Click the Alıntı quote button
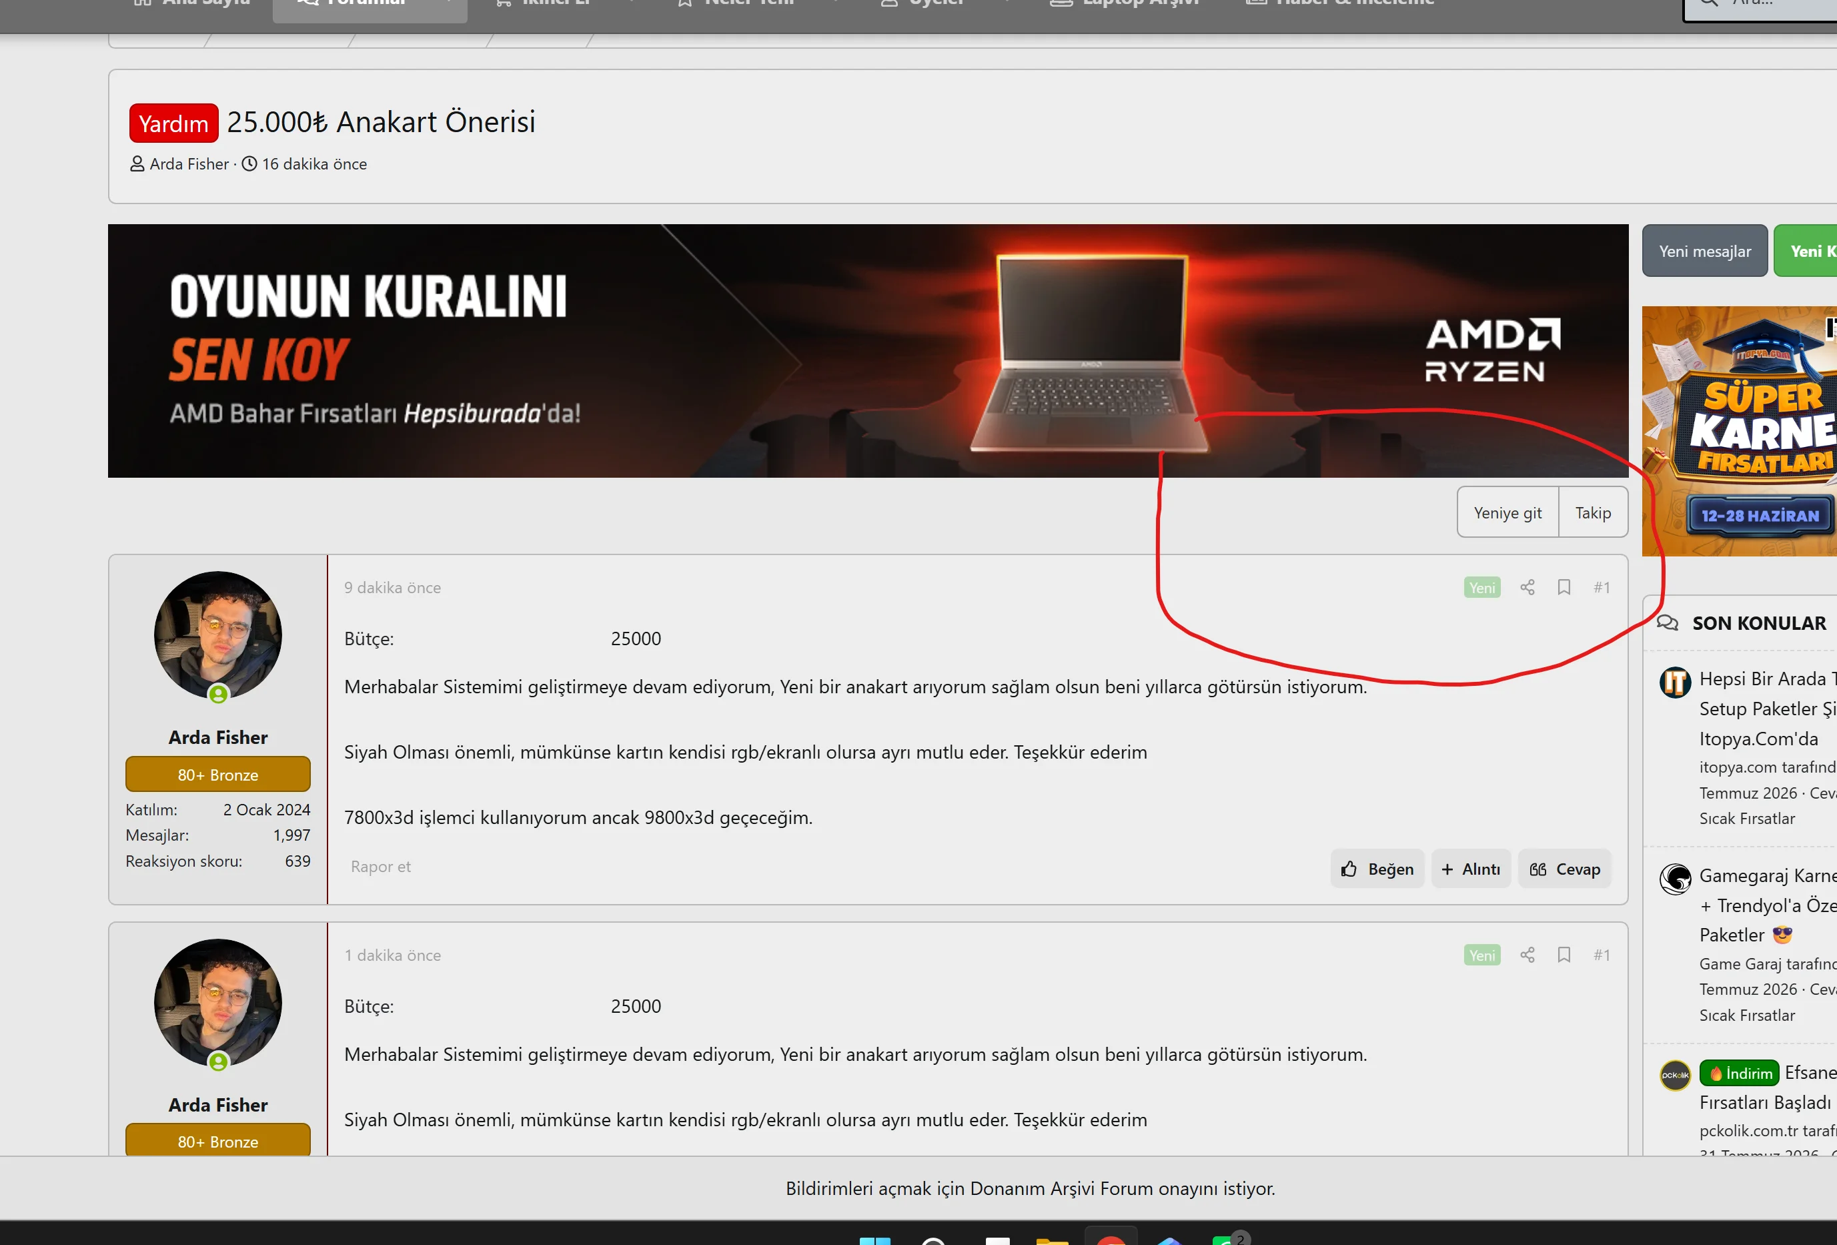This screenshot has width=1837, height=1245. [1471, 869]
